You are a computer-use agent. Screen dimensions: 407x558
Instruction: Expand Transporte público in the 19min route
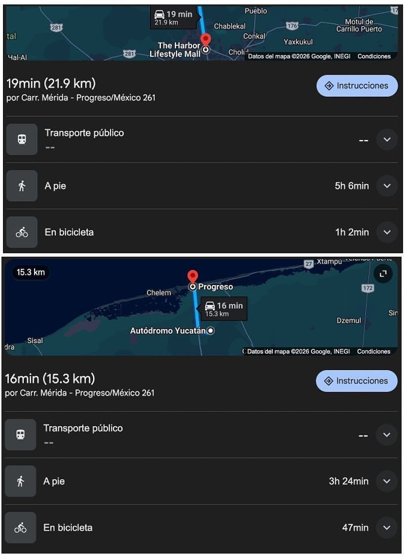click(x=387, y=139)
